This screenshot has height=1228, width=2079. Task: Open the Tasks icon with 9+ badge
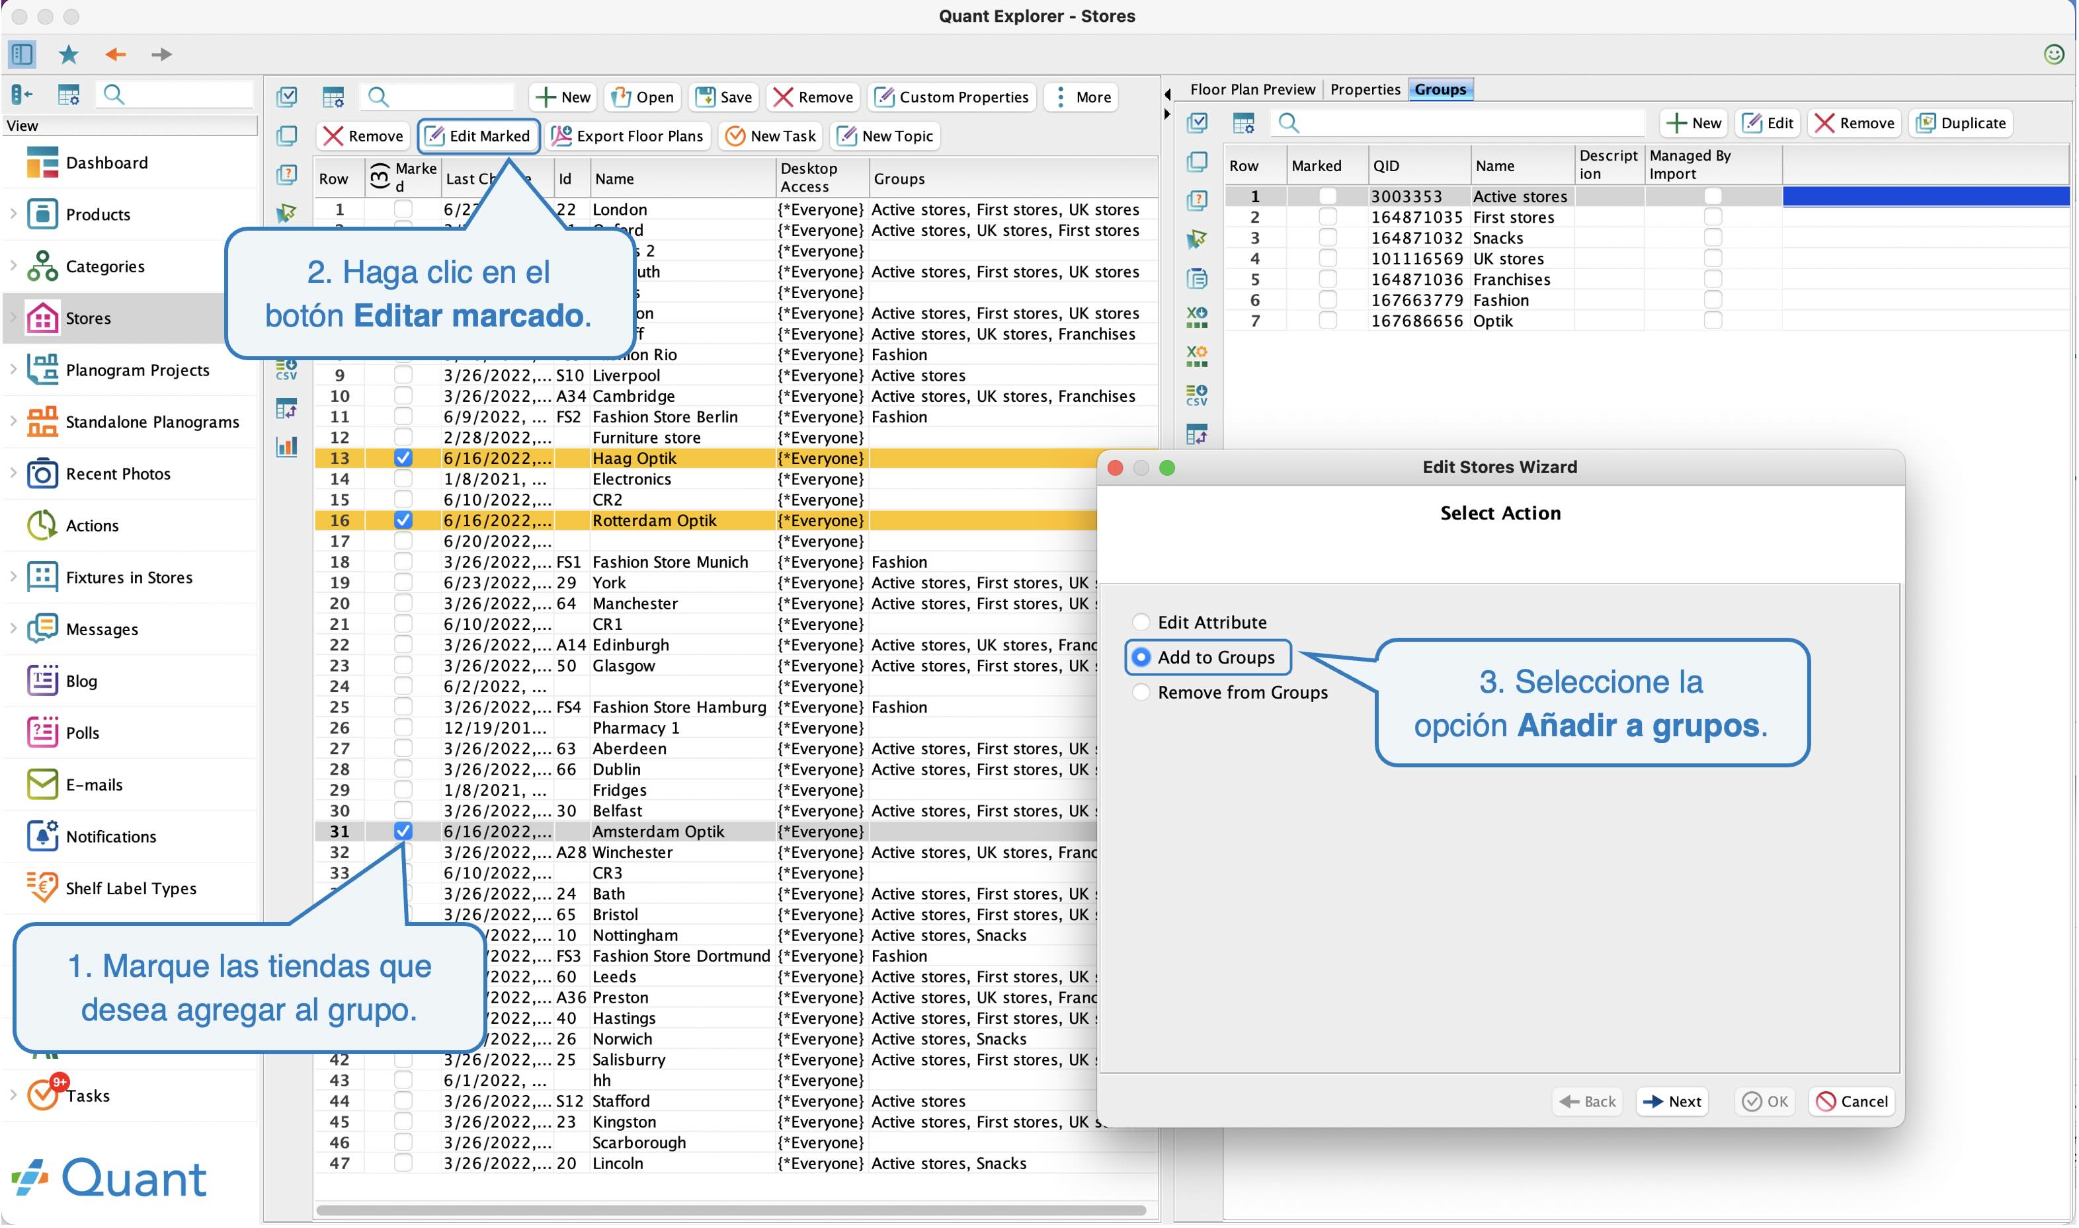pyautogui.click(x=44, y=1094)
